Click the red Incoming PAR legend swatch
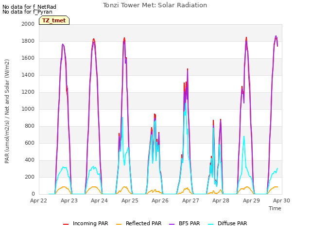This screenshot has height=233, width=311. point(66,224)
